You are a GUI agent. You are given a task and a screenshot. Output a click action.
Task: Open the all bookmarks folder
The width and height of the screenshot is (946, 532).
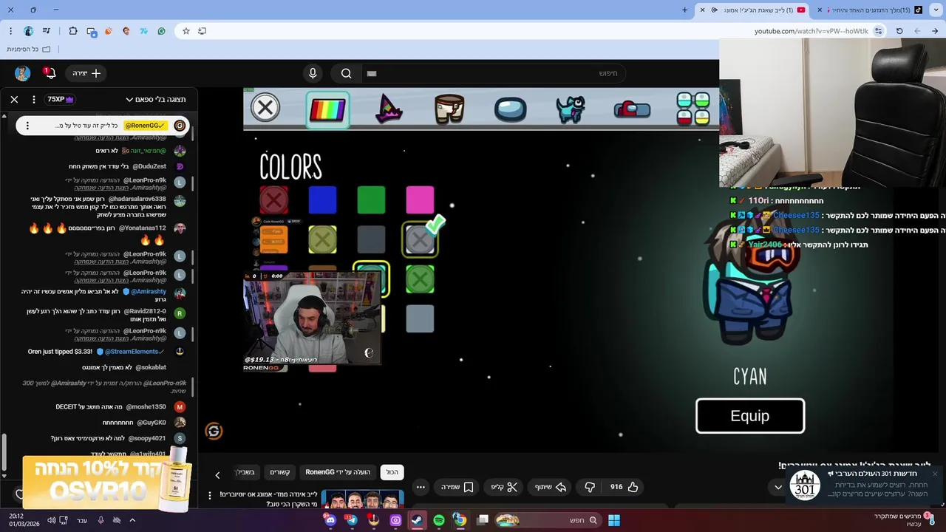point(29,49)
